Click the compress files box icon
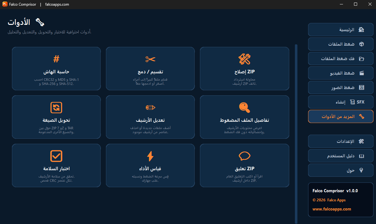Image resolution: width=376 pixels, height=224 pixels. coord(361,44)
